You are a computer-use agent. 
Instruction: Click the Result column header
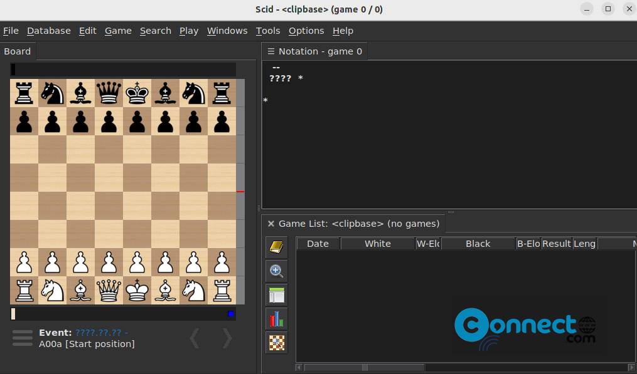tap(556, 244)
